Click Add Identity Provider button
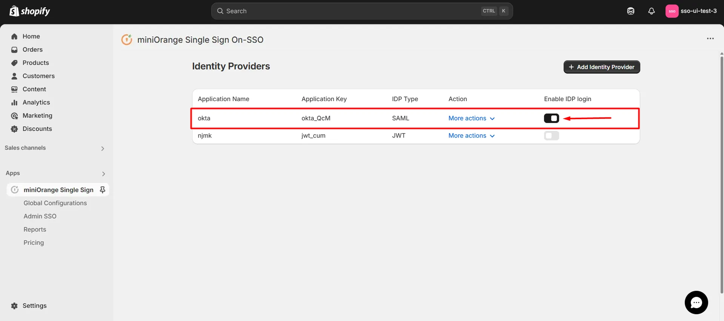 pos(602,67)
